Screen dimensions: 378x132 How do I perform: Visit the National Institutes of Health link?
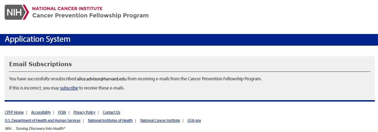point(110,120)
